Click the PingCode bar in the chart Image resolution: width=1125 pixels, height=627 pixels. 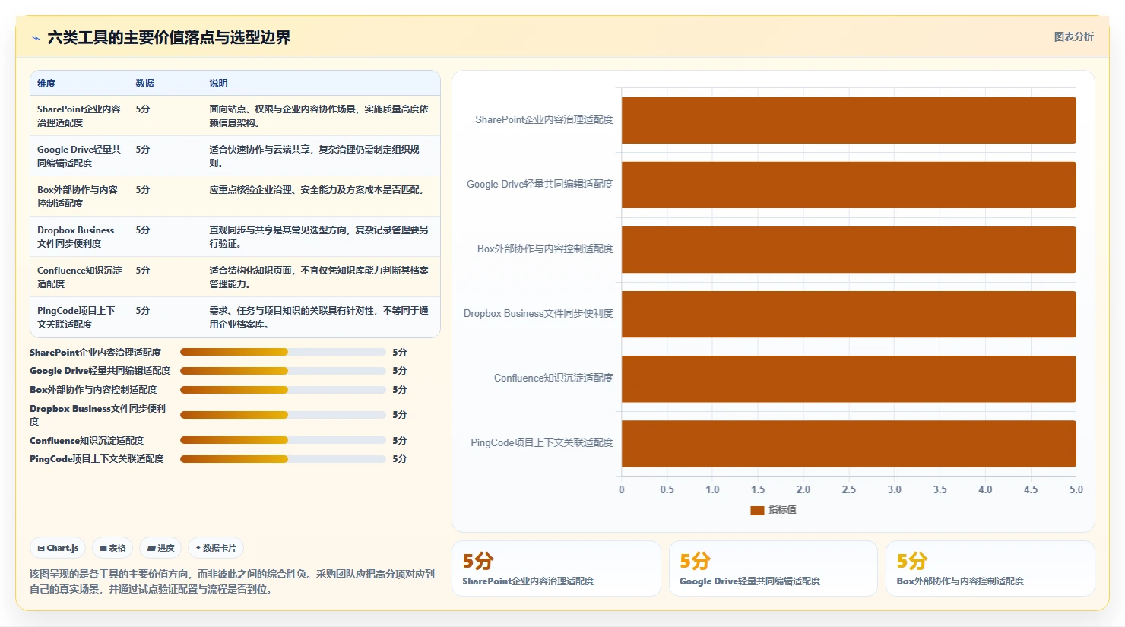click(x=848, y=443)
